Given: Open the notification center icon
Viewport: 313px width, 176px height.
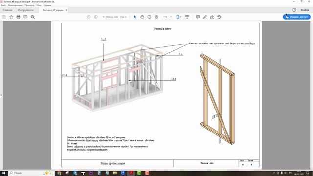Looking at the screenshot, I should pyautogui.click(x=308, y=173).
